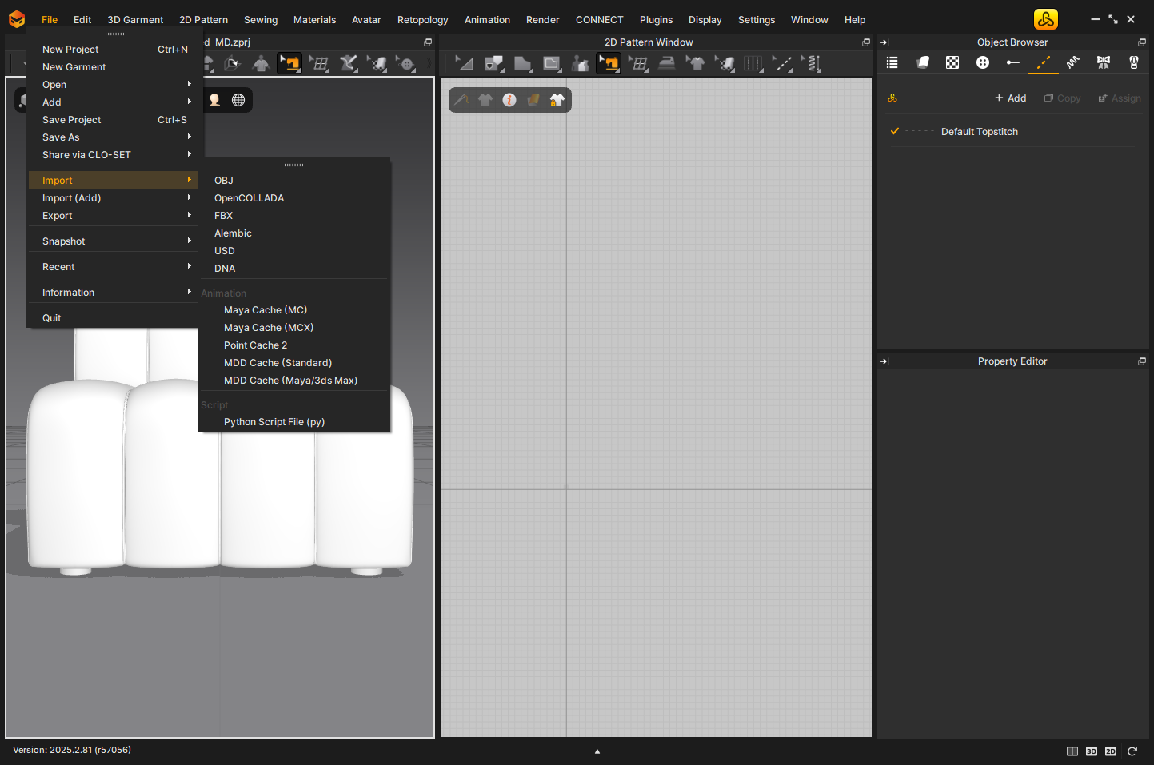1154x765 pixels.
Task: Open the Materials menu
Action: coord(314,20)
